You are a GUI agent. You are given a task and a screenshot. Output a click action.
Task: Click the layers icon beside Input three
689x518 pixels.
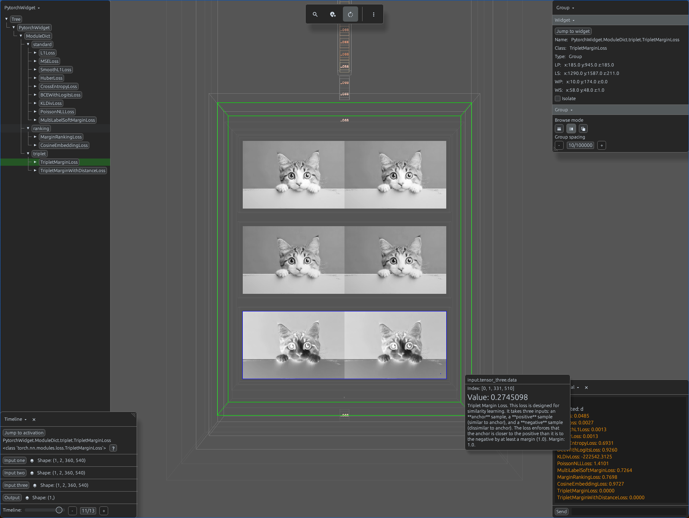pos(35,486)
